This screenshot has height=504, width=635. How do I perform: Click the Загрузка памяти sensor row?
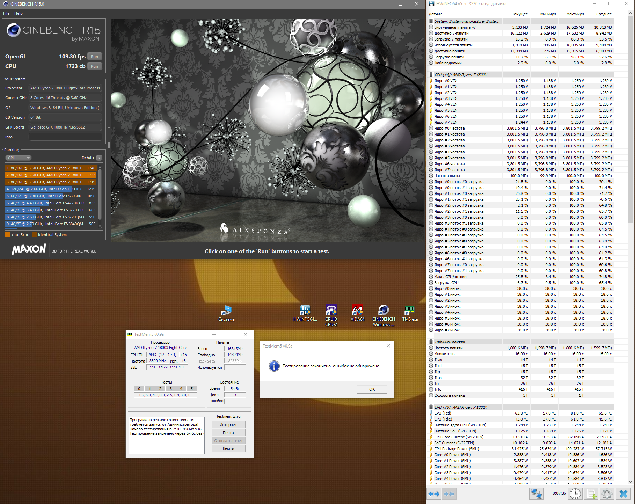pyautogui.click(x=520, y=57)
